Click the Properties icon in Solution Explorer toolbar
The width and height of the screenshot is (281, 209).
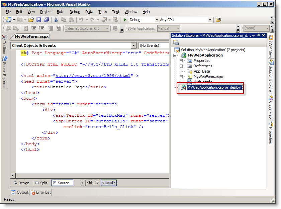tap(176, 42)
